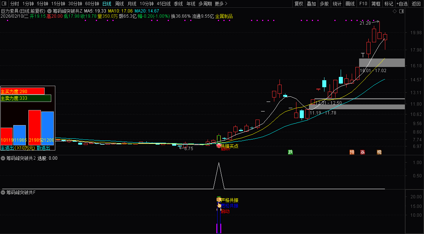Screen dimensions: 424x234
Task: Open dropdown for 筹码峰突破共F indicator
Action: 3,192
